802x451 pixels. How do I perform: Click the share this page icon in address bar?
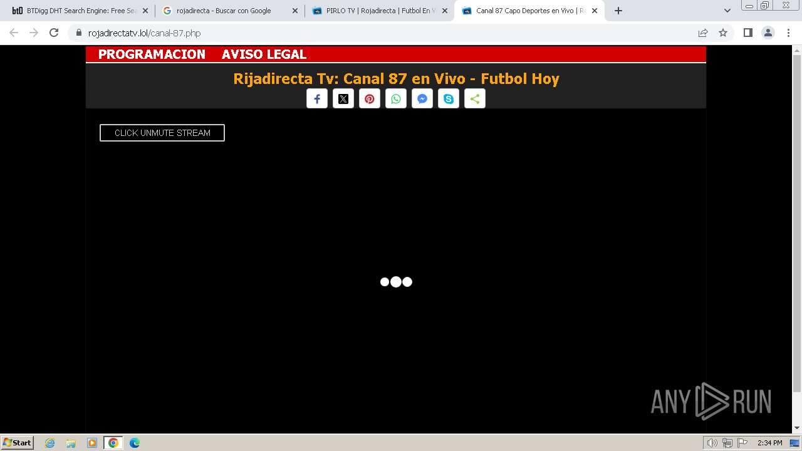point(703,33)
